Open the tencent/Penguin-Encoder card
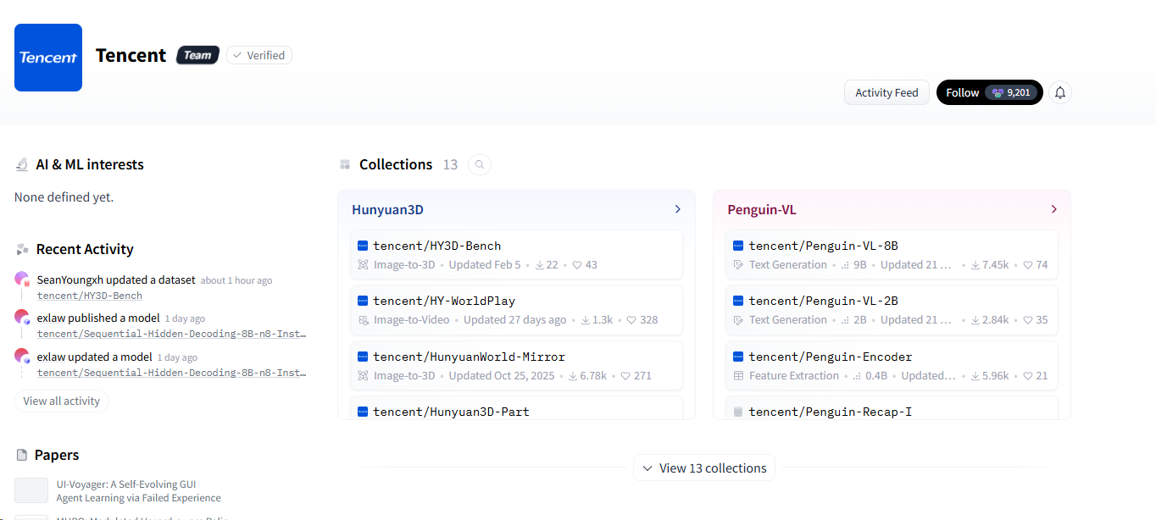Screen dimensions: 1156x520 892,365
